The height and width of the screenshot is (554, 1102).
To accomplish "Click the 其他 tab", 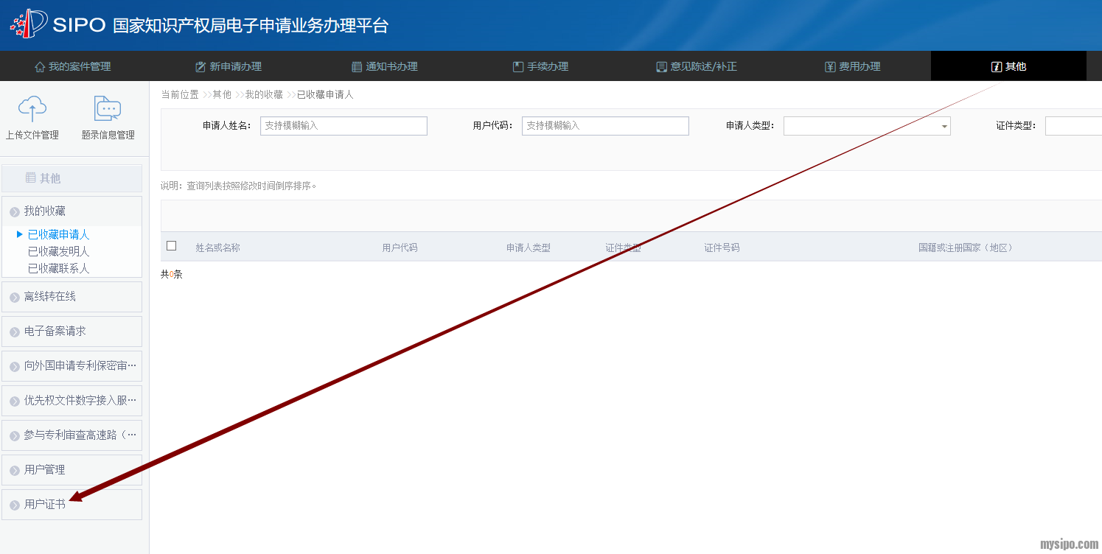I will [x=1008, y=66].
